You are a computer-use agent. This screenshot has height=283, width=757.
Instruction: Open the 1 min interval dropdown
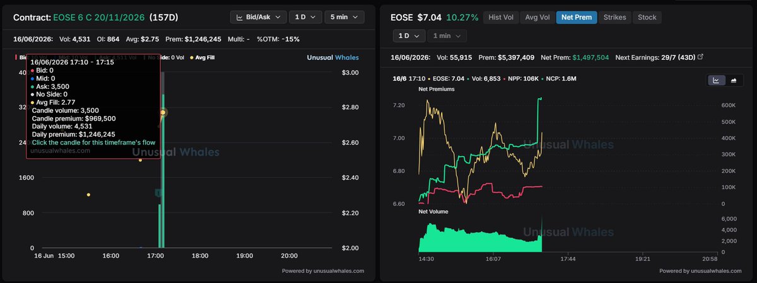coord(447,36)
